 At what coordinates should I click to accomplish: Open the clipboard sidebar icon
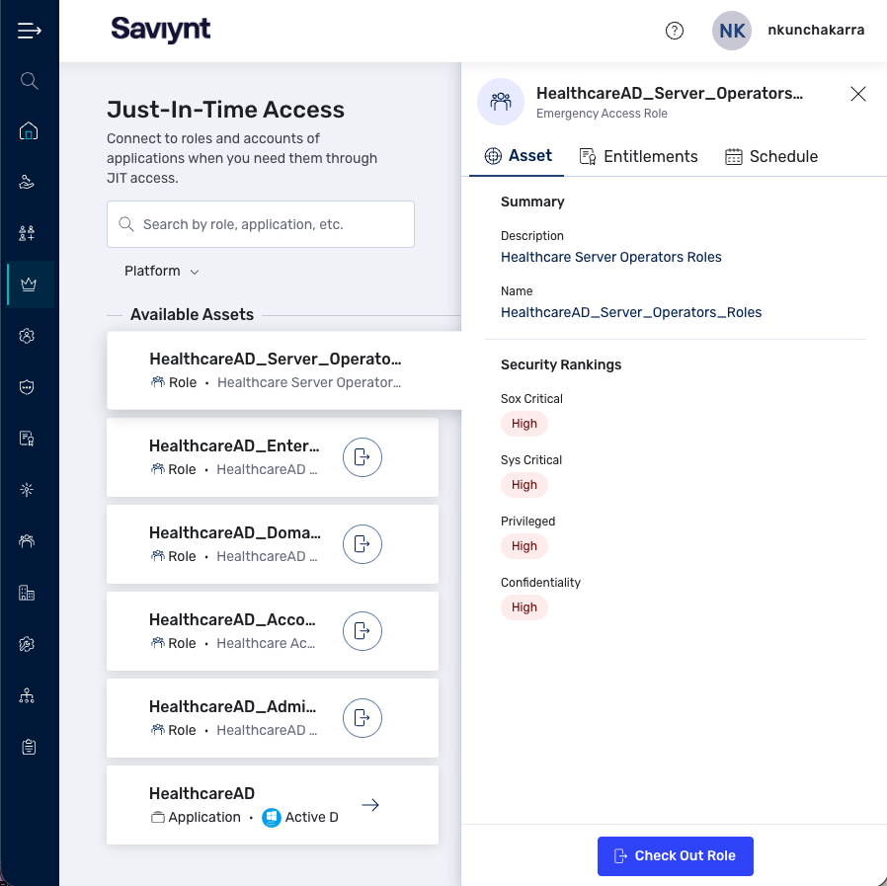coord(29,748)
